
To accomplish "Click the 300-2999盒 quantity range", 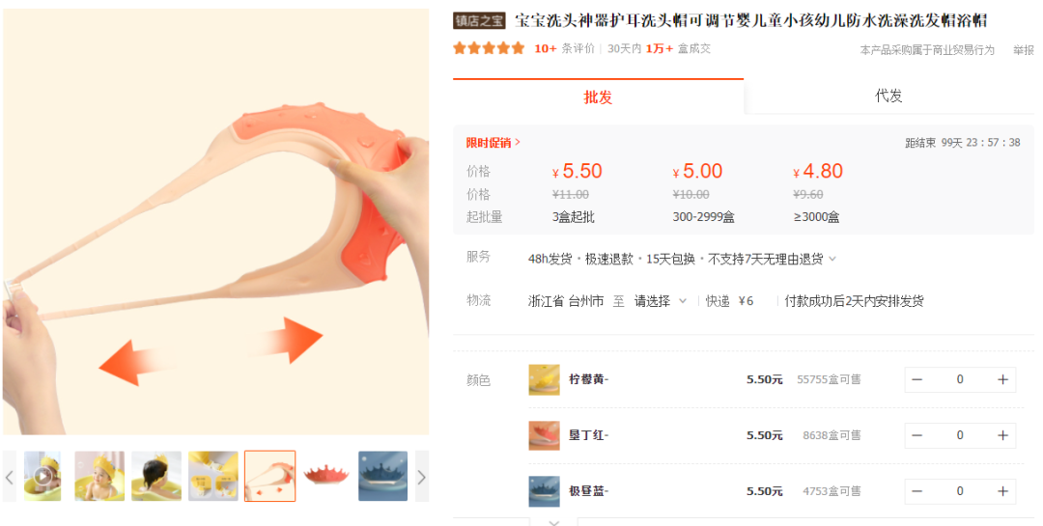I will click(704, 217).
